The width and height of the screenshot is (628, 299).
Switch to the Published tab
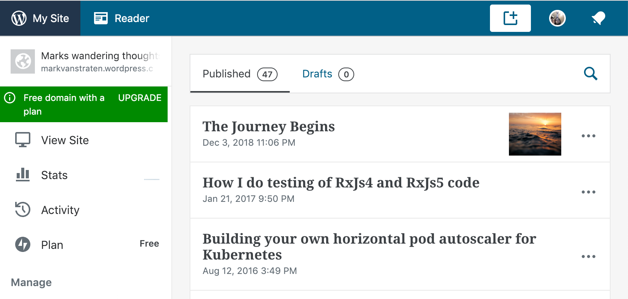pos(240,74)
